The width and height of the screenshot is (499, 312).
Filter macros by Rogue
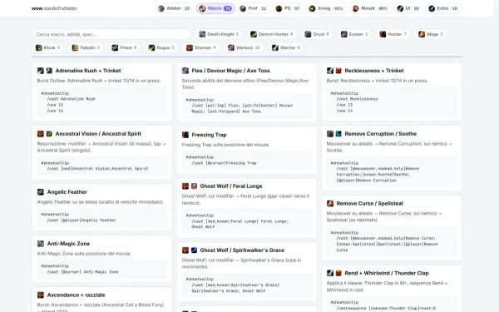(x=161, y=47)
